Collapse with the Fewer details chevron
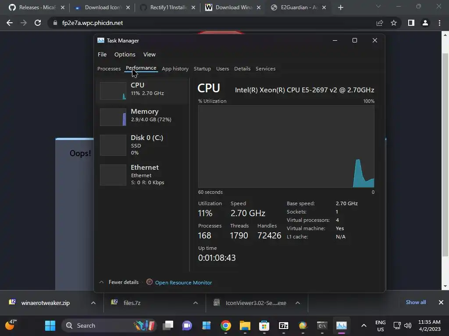449x336 pixels. [101, 282]
